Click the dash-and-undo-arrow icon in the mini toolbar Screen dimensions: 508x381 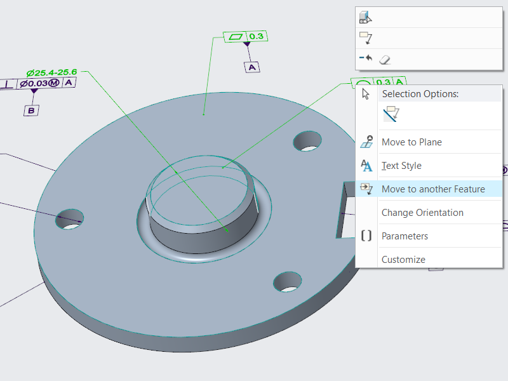point(366,58)
